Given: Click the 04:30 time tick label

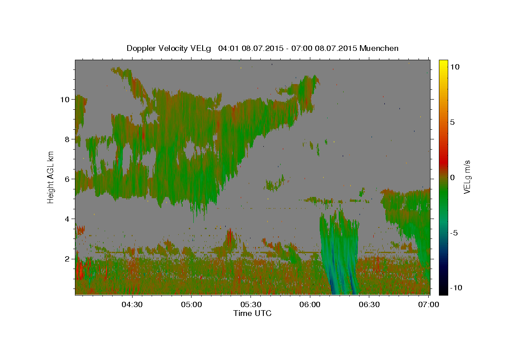Looking at the screenshot, I should pyautogui.click(x=132, y=305).
